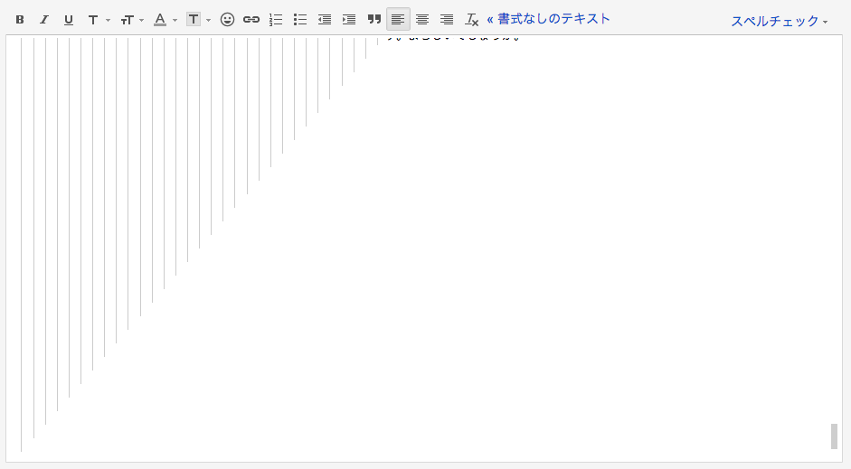The image size is (851, 469).
Task: Center align the text
Action: 422,19
